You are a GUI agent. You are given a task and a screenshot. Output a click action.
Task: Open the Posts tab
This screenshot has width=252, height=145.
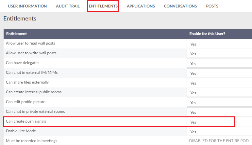212,6
